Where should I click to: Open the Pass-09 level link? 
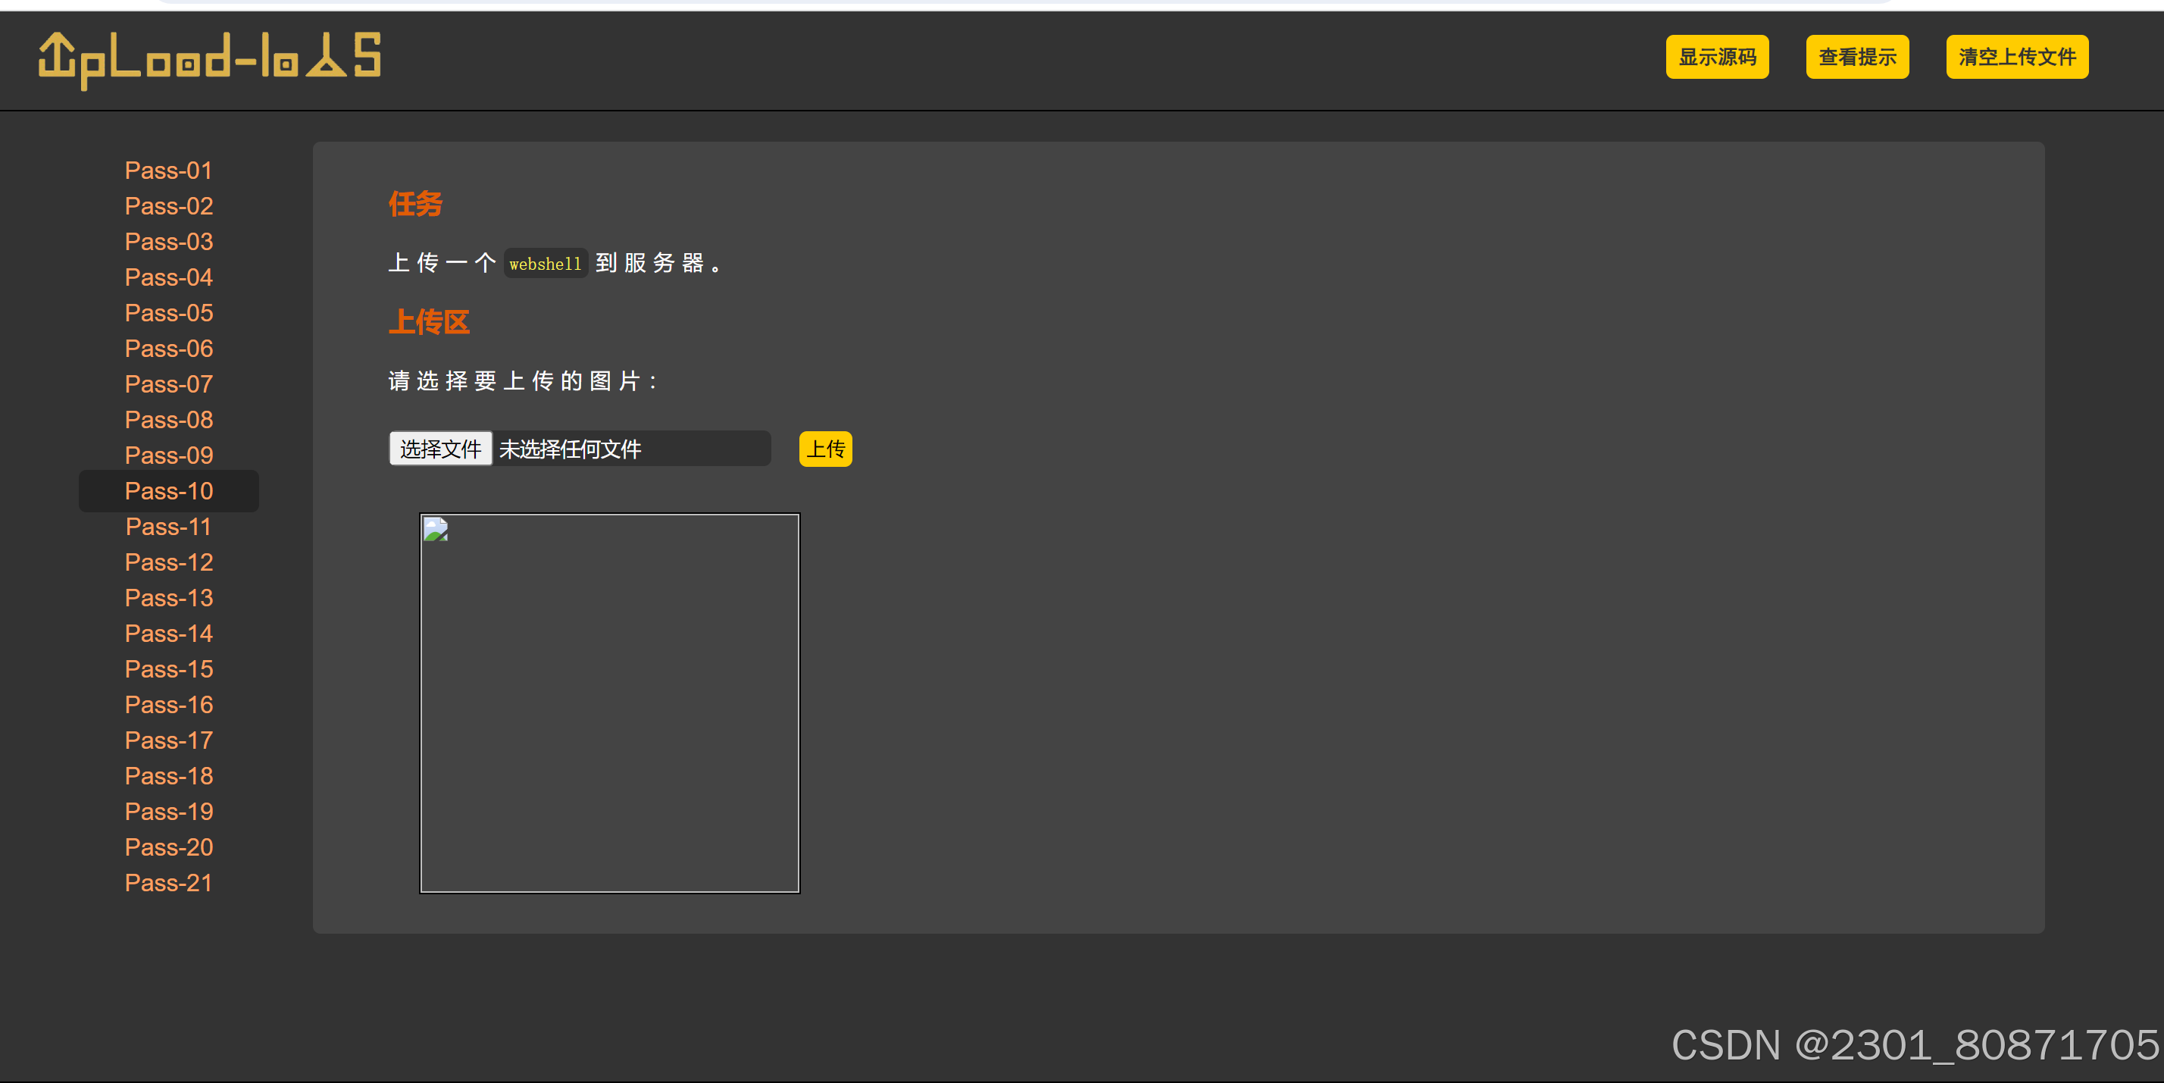[168, 455]
